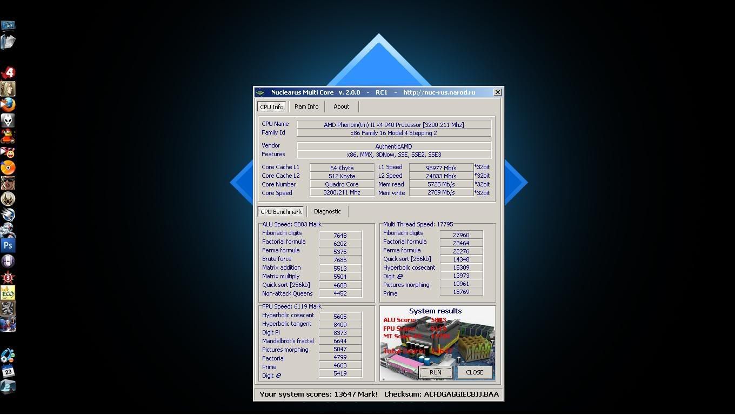Click the Features value field
This screenshot has height=415, width=735.
click(393, 155)
